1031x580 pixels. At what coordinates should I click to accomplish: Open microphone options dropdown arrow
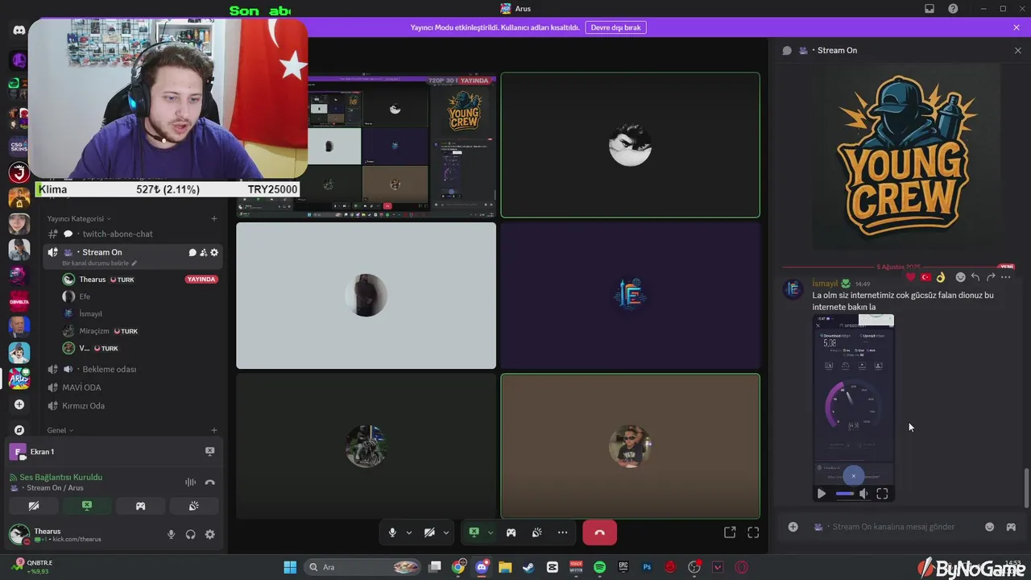click(408, 532)
